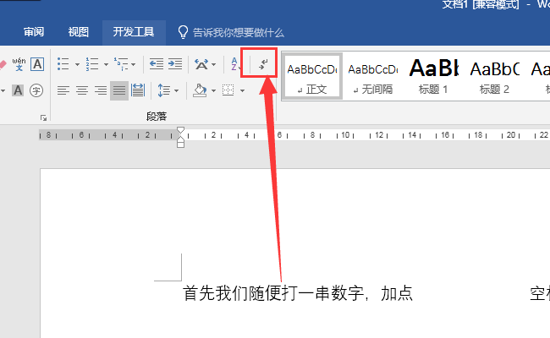This screenshot has width=550, height=338.
Task: Click the borders icon
Action: [x=228, y=90]
